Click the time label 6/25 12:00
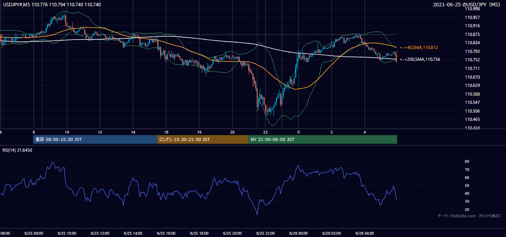 tap(100, 233)
